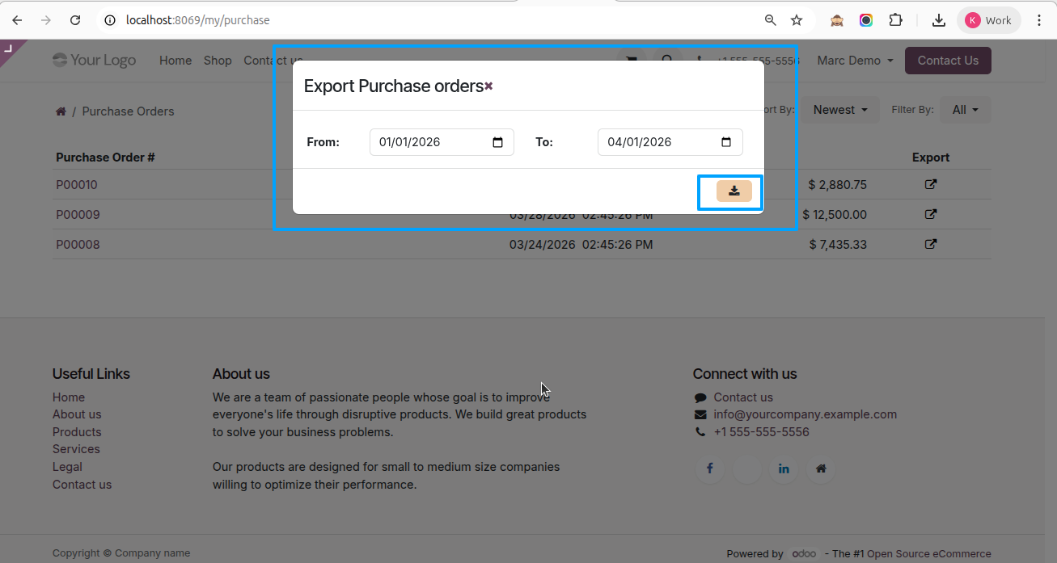Viewport: 1057px width, 563px height.
Task: Reload the current page
Action: coord(75,20)
